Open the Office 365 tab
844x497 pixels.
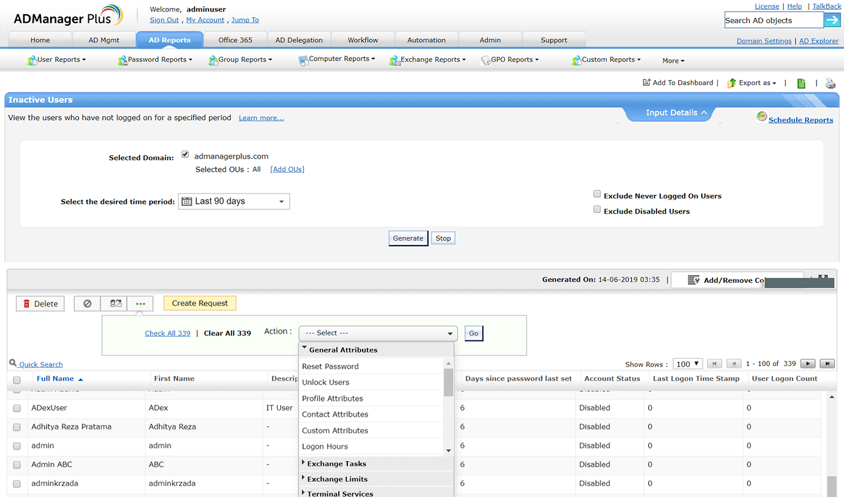pyautogui.click(x=235, y=40)
